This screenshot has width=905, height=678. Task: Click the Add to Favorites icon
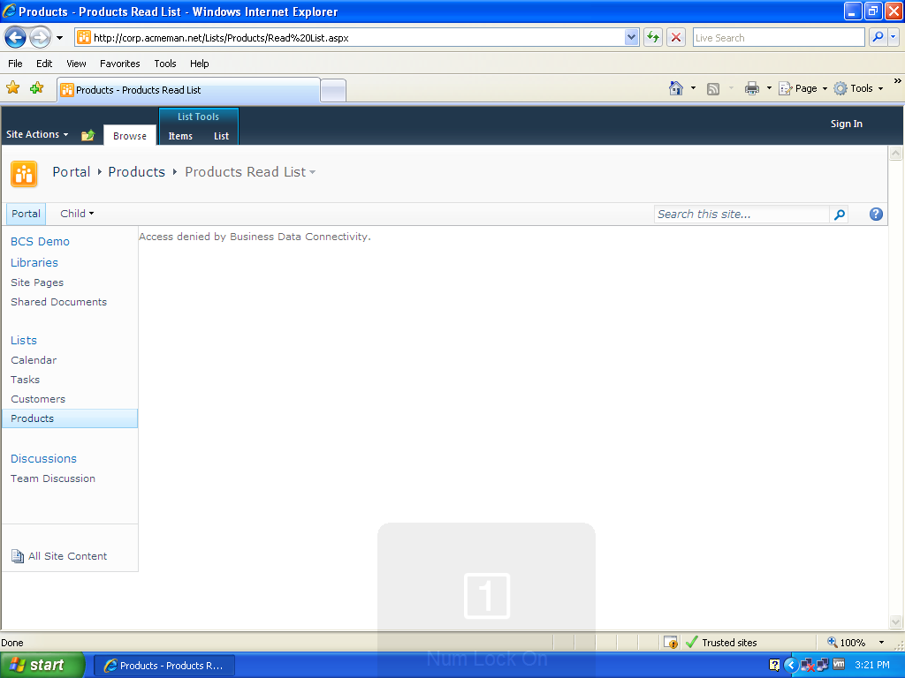(36, 88)
